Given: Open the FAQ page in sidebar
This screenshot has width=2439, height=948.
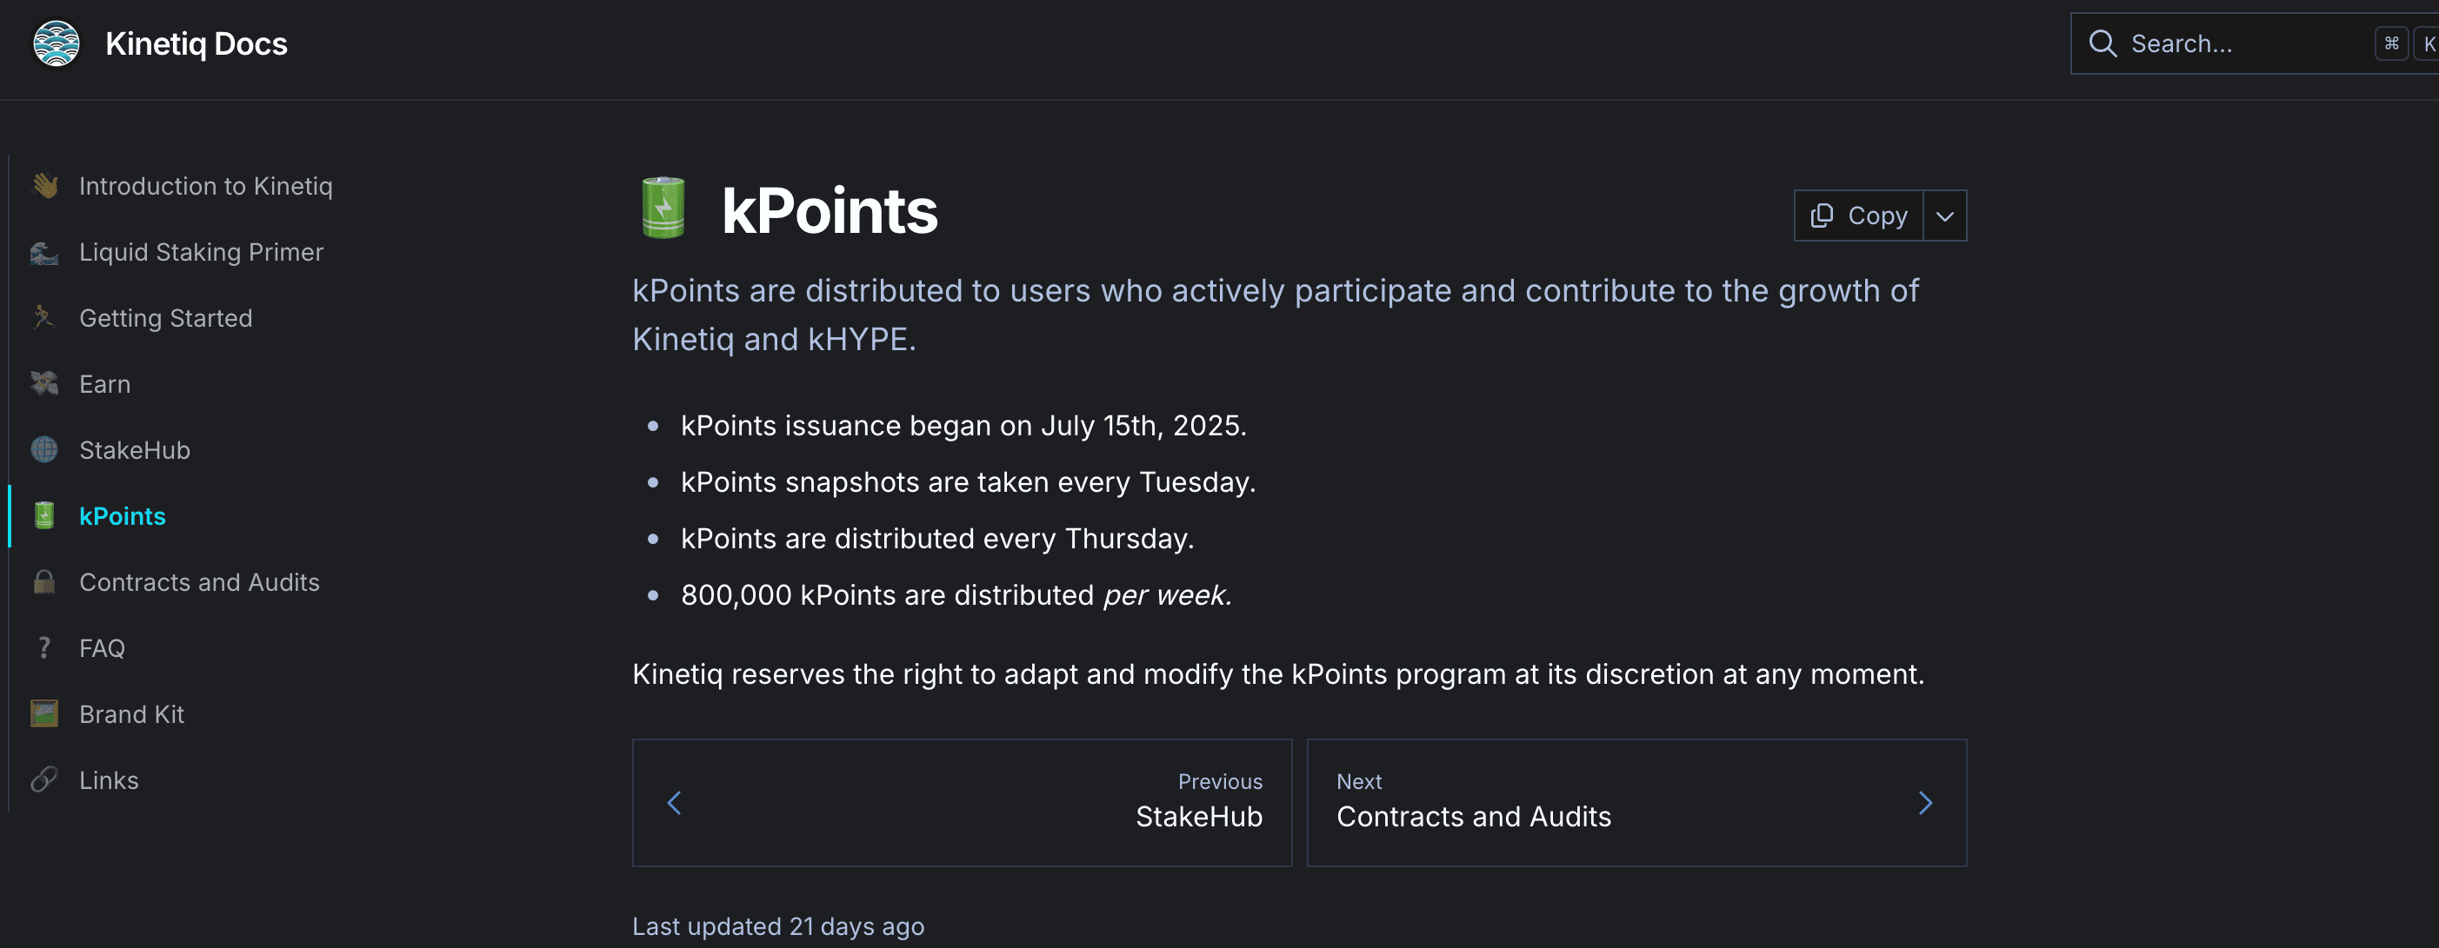Looking at the screenshot, I should click(103, 648).
